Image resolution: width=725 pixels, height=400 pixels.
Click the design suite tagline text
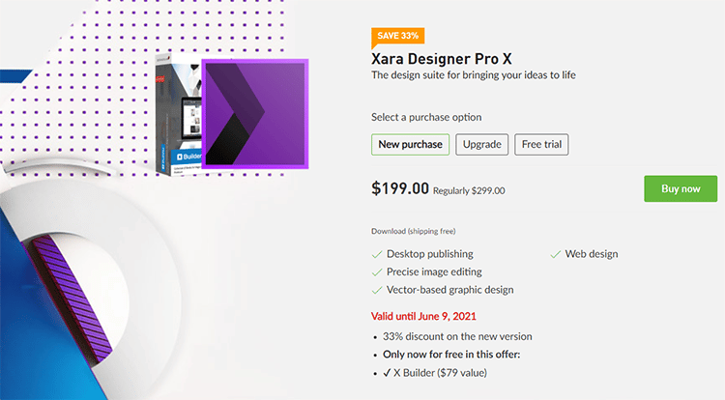(474, 75)
